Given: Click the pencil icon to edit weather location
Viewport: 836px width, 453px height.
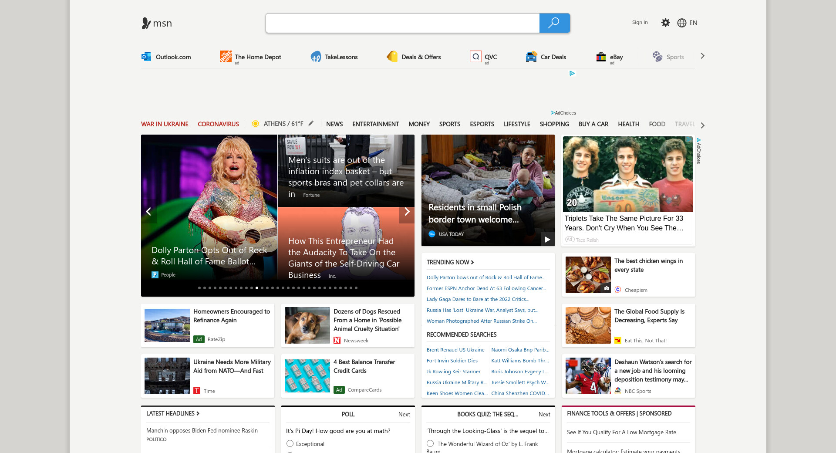Looking at the screenshot, I should coord(311,124).
